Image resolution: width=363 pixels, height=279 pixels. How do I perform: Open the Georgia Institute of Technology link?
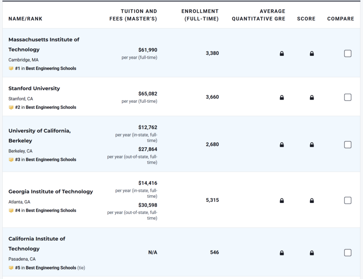[x=51, y=192]
